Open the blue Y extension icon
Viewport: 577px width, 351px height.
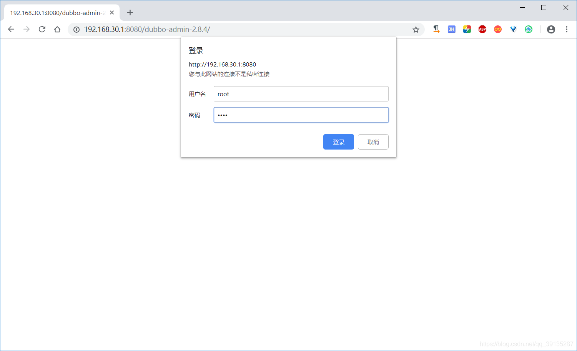coord(513,29)
